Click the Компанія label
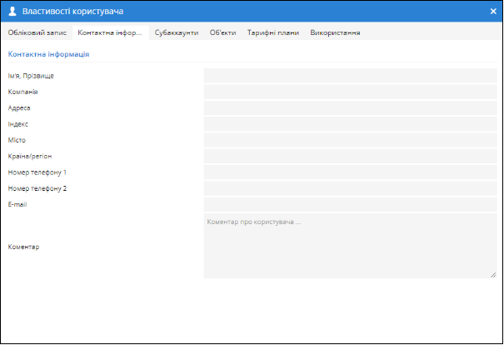Viewport: 504px width, 345px height. [x=22, y=92]
